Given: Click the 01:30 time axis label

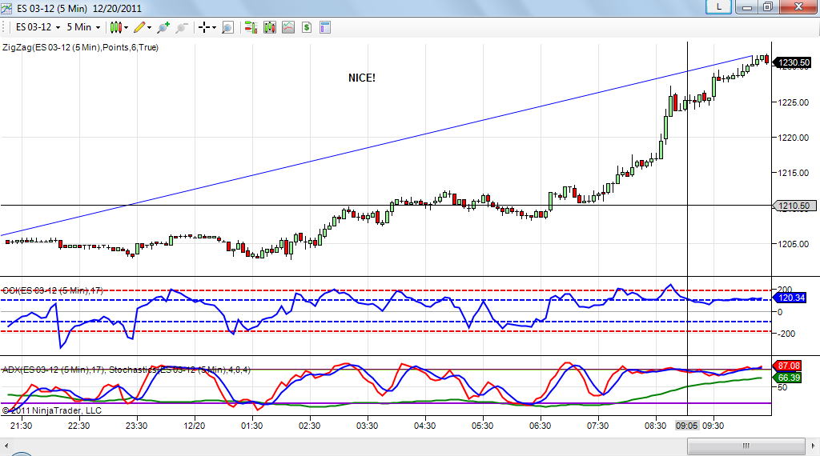Looking at the screenshot, I should tap(252, 426).
